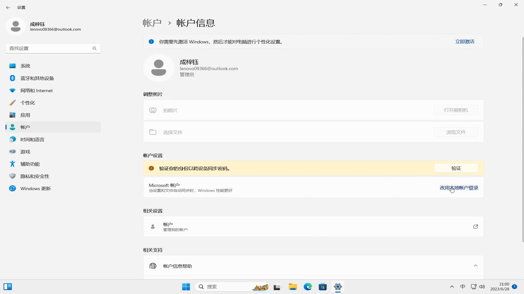
Task: Open the 辅助功能 accessibility icon
Action: (x=12, y=164)
